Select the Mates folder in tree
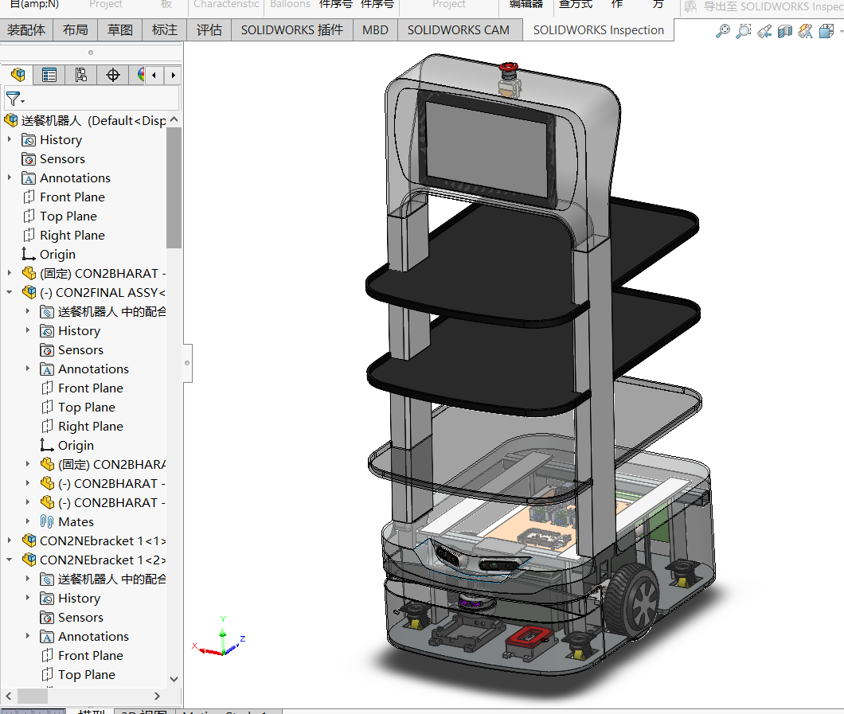The width and height of the screenshot is (844, 714). (x=76, y=521)
